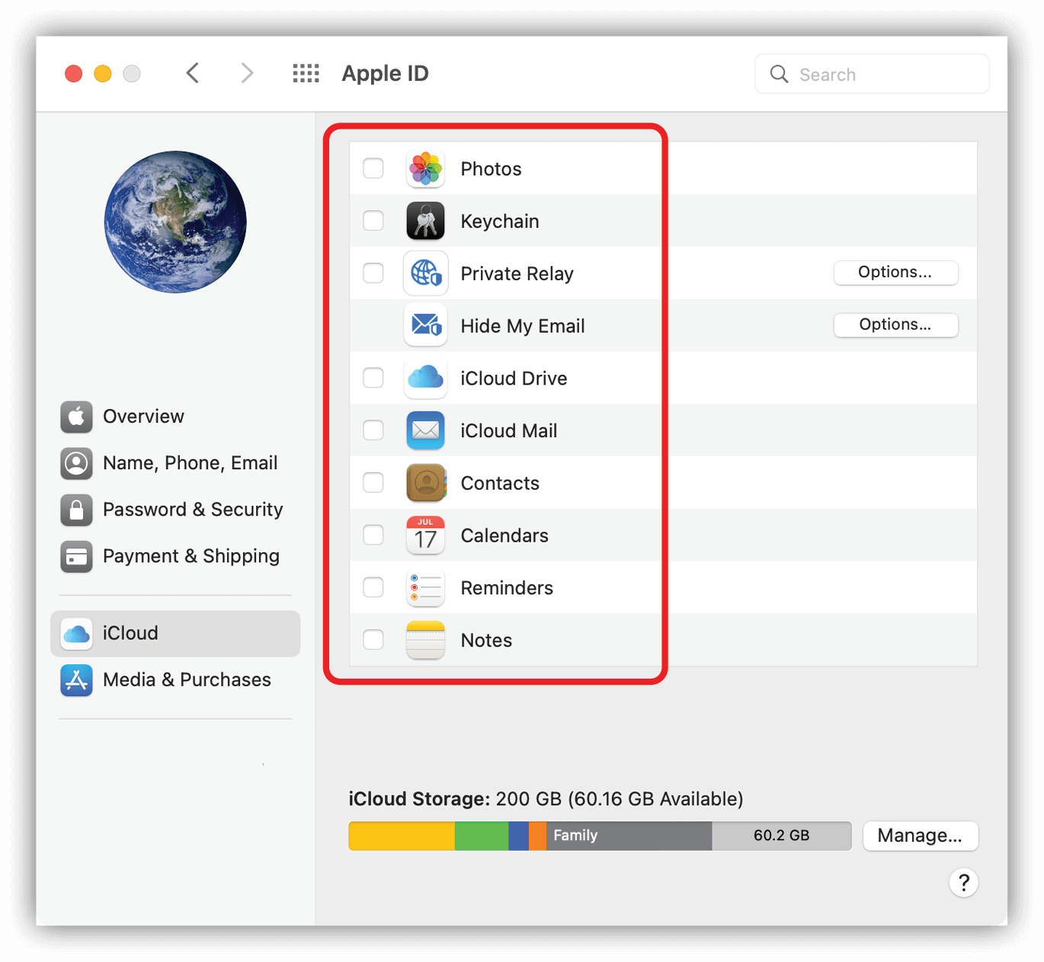Enable the Reminders checkbox
Screen dimensions: 1044x962
(x=373, y=588)
